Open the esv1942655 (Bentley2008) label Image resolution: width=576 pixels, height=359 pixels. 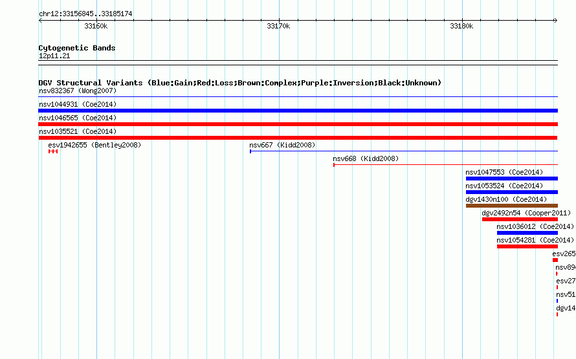(94, 145)
